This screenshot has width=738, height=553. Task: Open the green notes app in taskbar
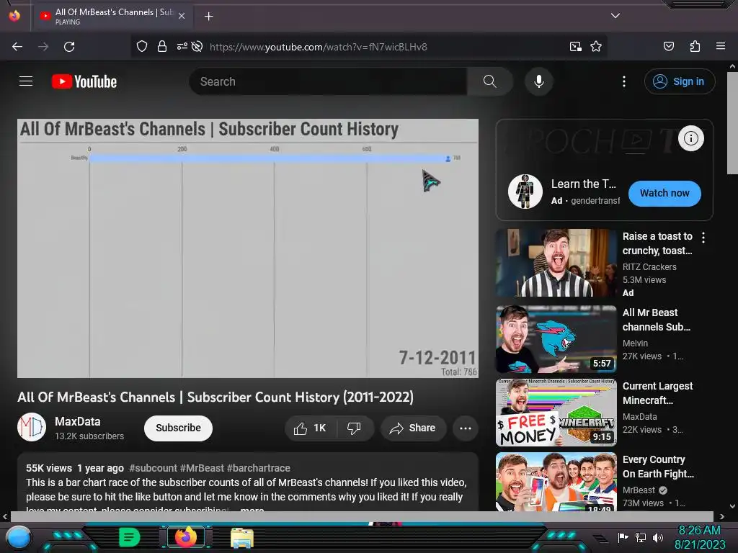click(x=130, y=537)
